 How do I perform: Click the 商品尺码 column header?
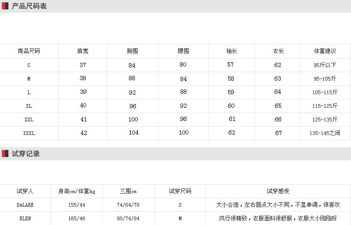(x=29, y=51)
